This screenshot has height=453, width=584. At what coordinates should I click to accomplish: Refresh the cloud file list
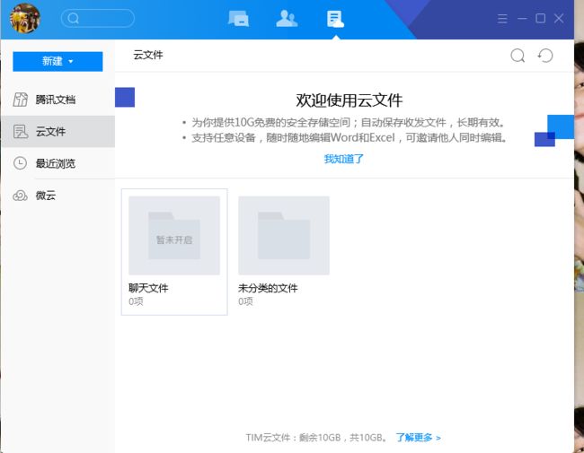(x=545, y=56)
